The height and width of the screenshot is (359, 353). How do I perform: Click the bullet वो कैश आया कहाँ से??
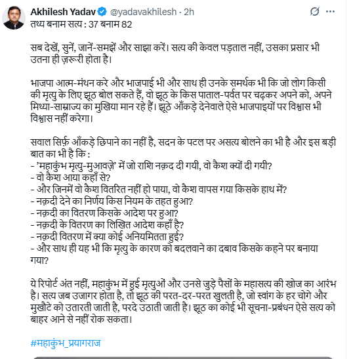(x=70, y=178)
